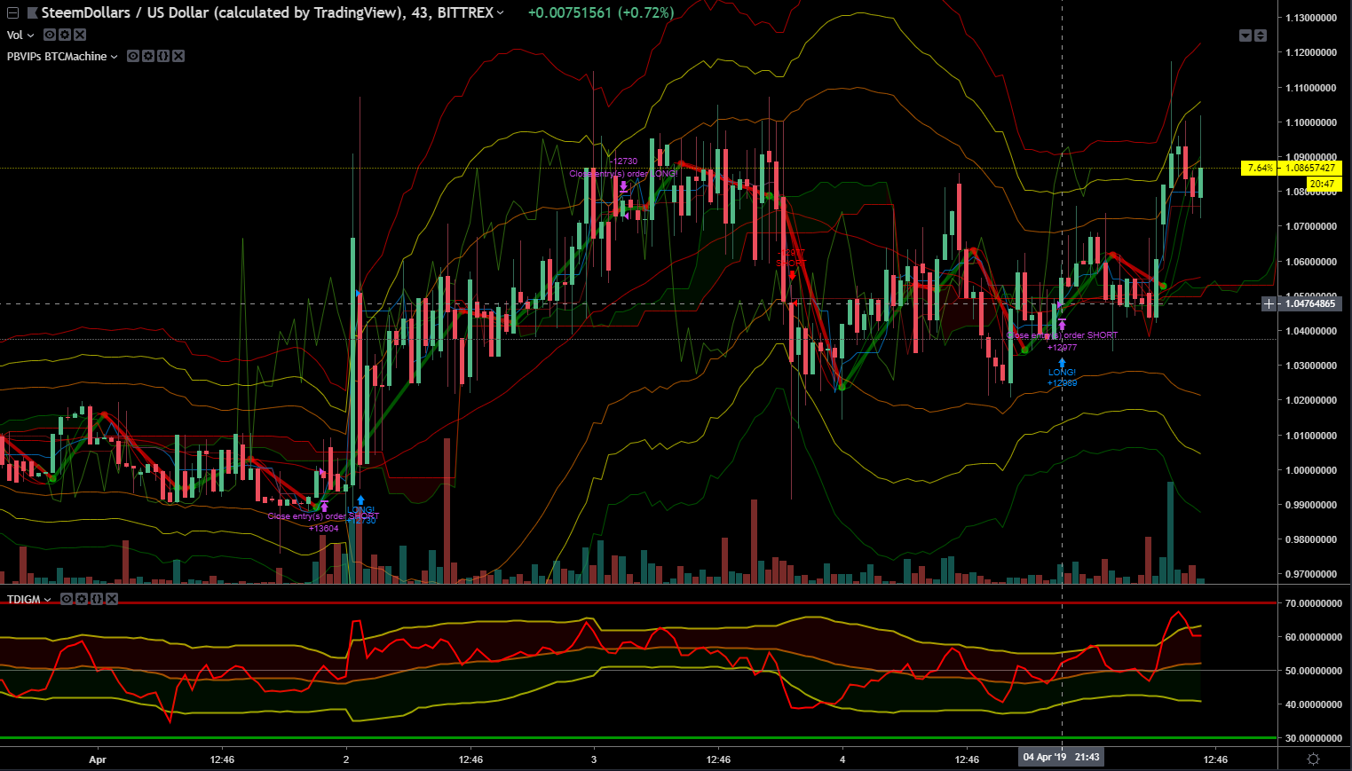This screenshot has width=1352, height=771.
Task: View source code of the TDIGM indicator
Action: click(x=97, y=600)
